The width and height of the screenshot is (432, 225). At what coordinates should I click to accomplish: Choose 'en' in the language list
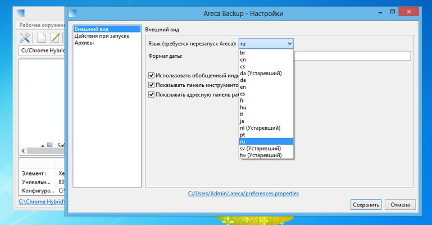click(266, 87)
